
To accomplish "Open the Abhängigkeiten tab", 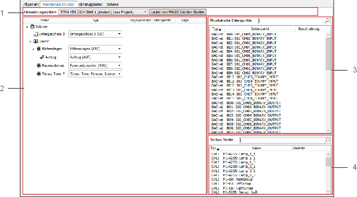I will pyautogui.click(x=91, y=4).
